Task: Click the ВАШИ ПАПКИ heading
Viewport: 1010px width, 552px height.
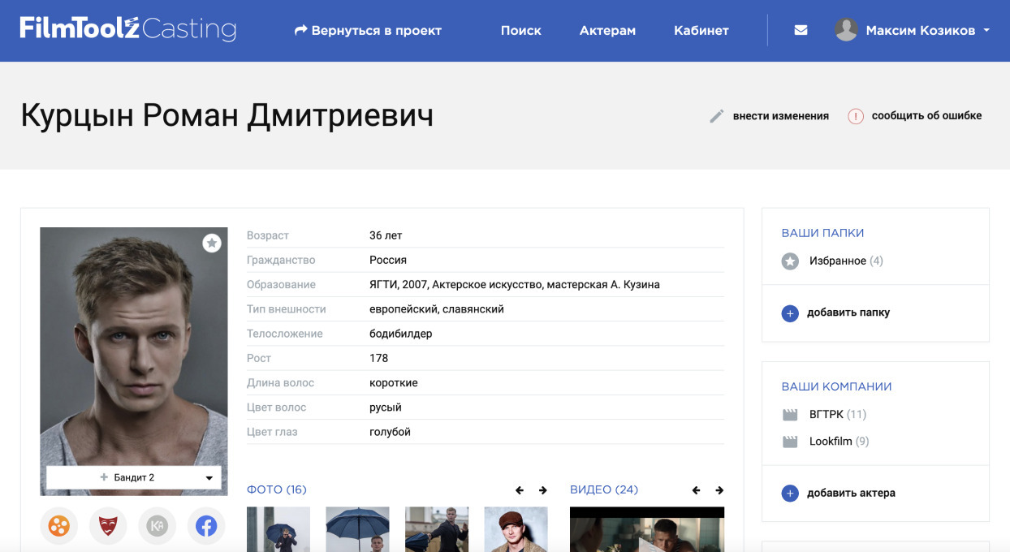Action: click(822, 233)
